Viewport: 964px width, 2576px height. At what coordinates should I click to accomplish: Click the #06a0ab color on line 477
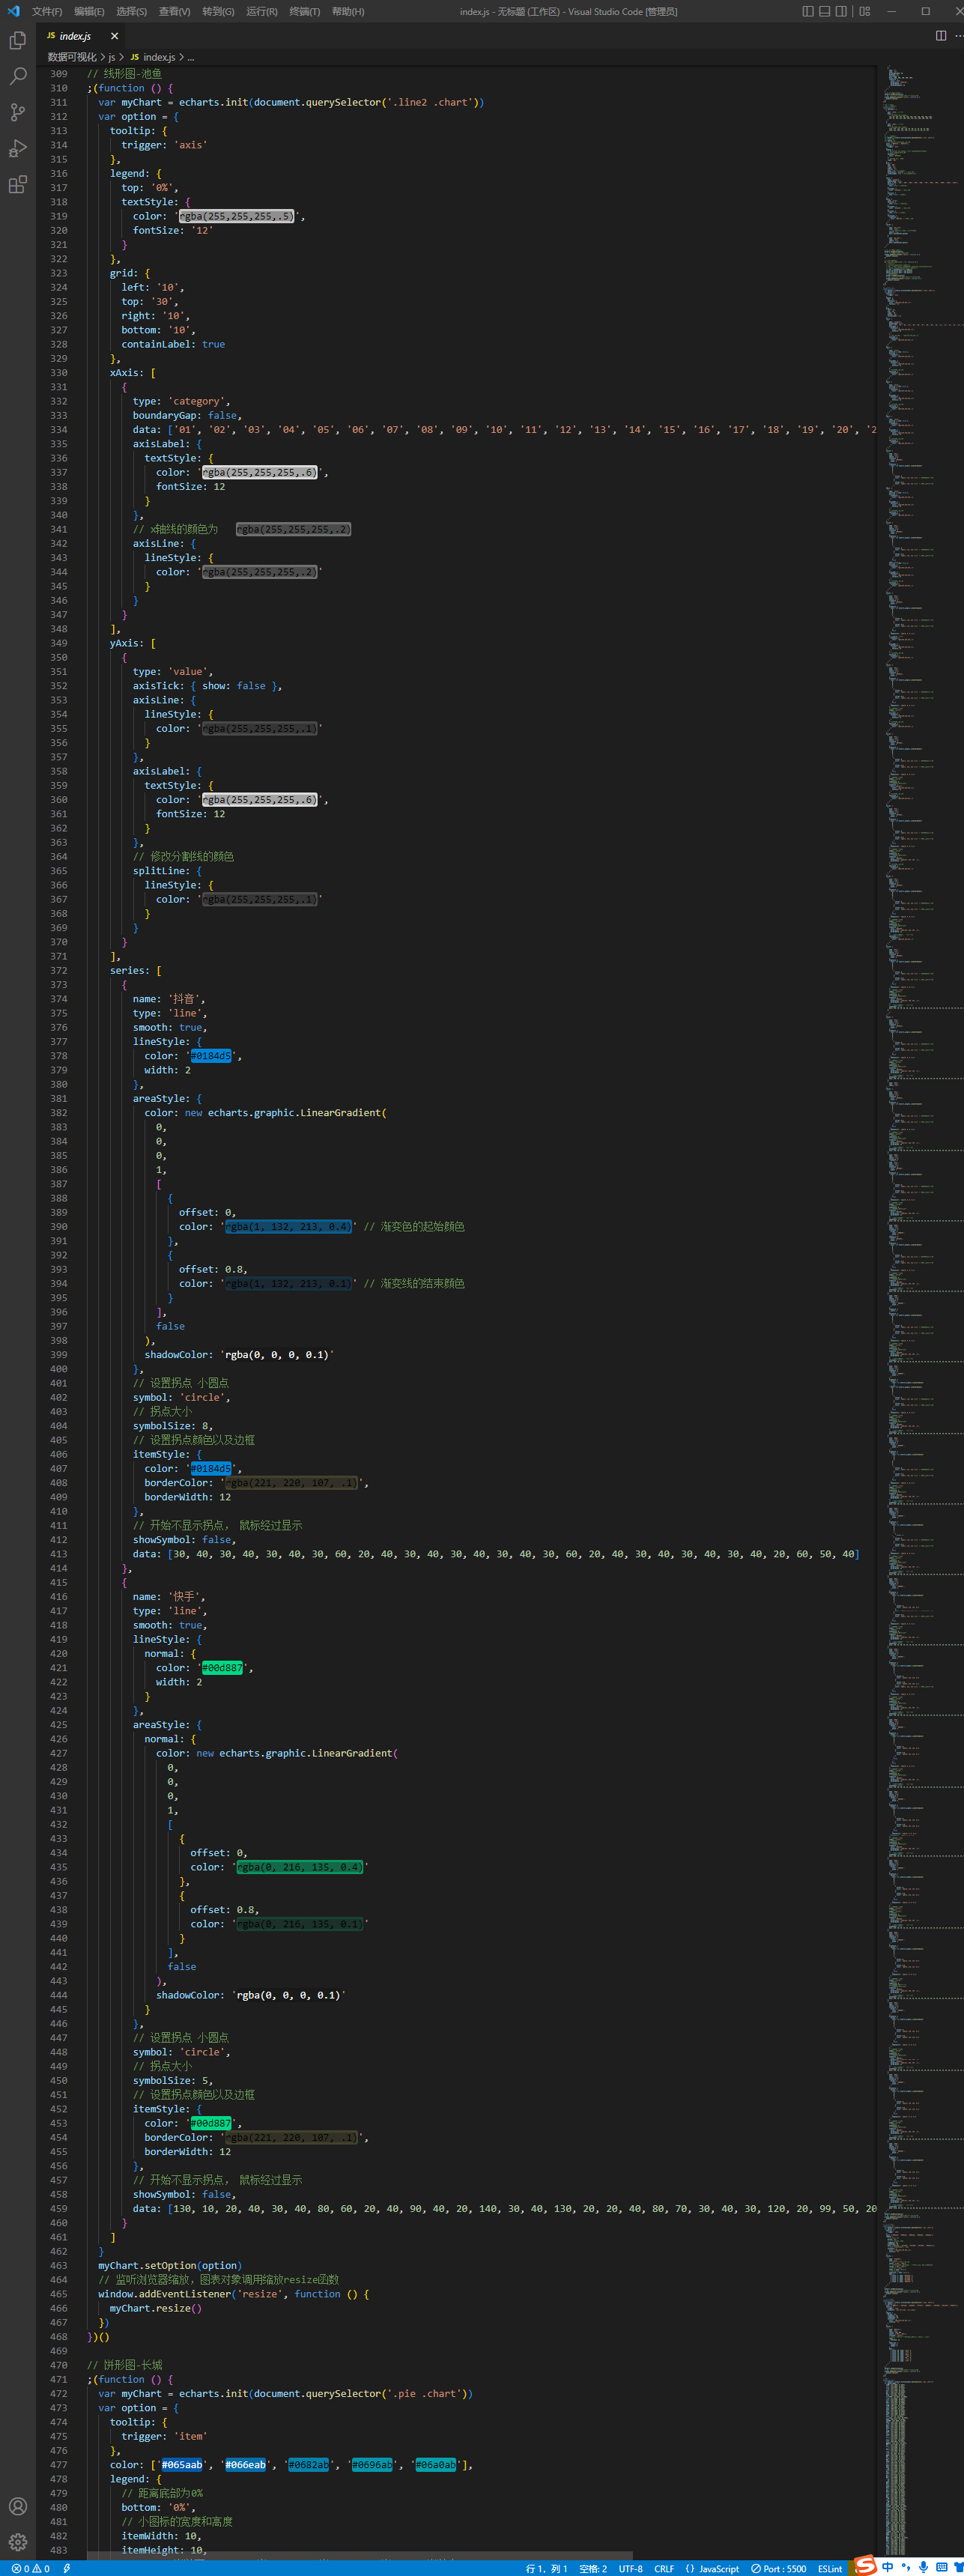click(x=436, y=2465)
